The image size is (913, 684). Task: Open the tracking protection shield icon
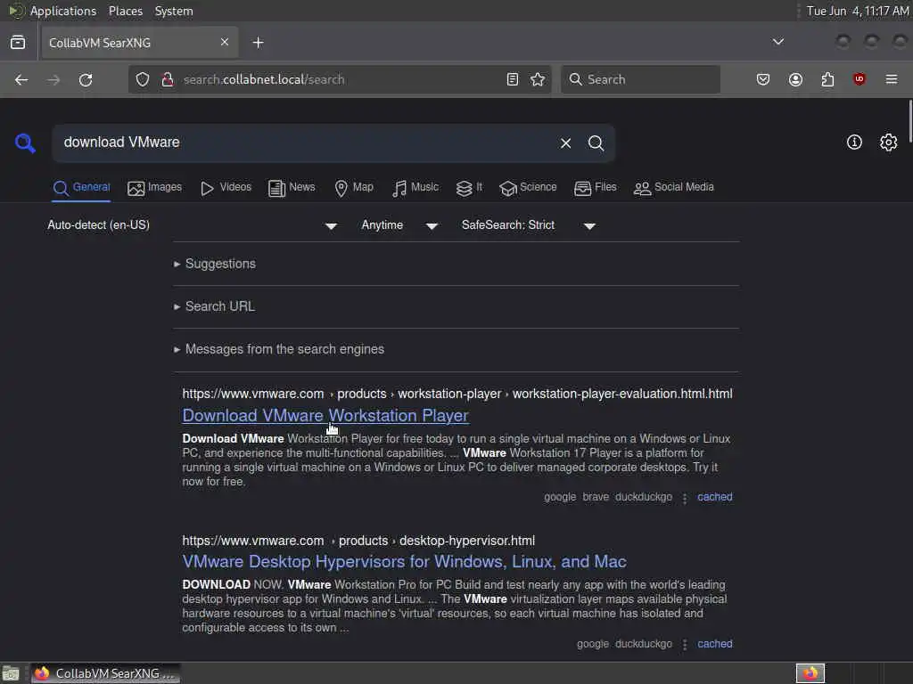(143, 79)
